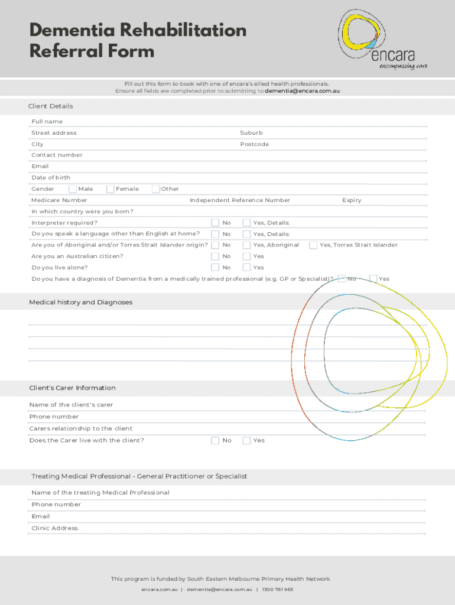Screen dimensions: 455x605
Task: Check the Male gender checkbox
Action: coord(73,189)
